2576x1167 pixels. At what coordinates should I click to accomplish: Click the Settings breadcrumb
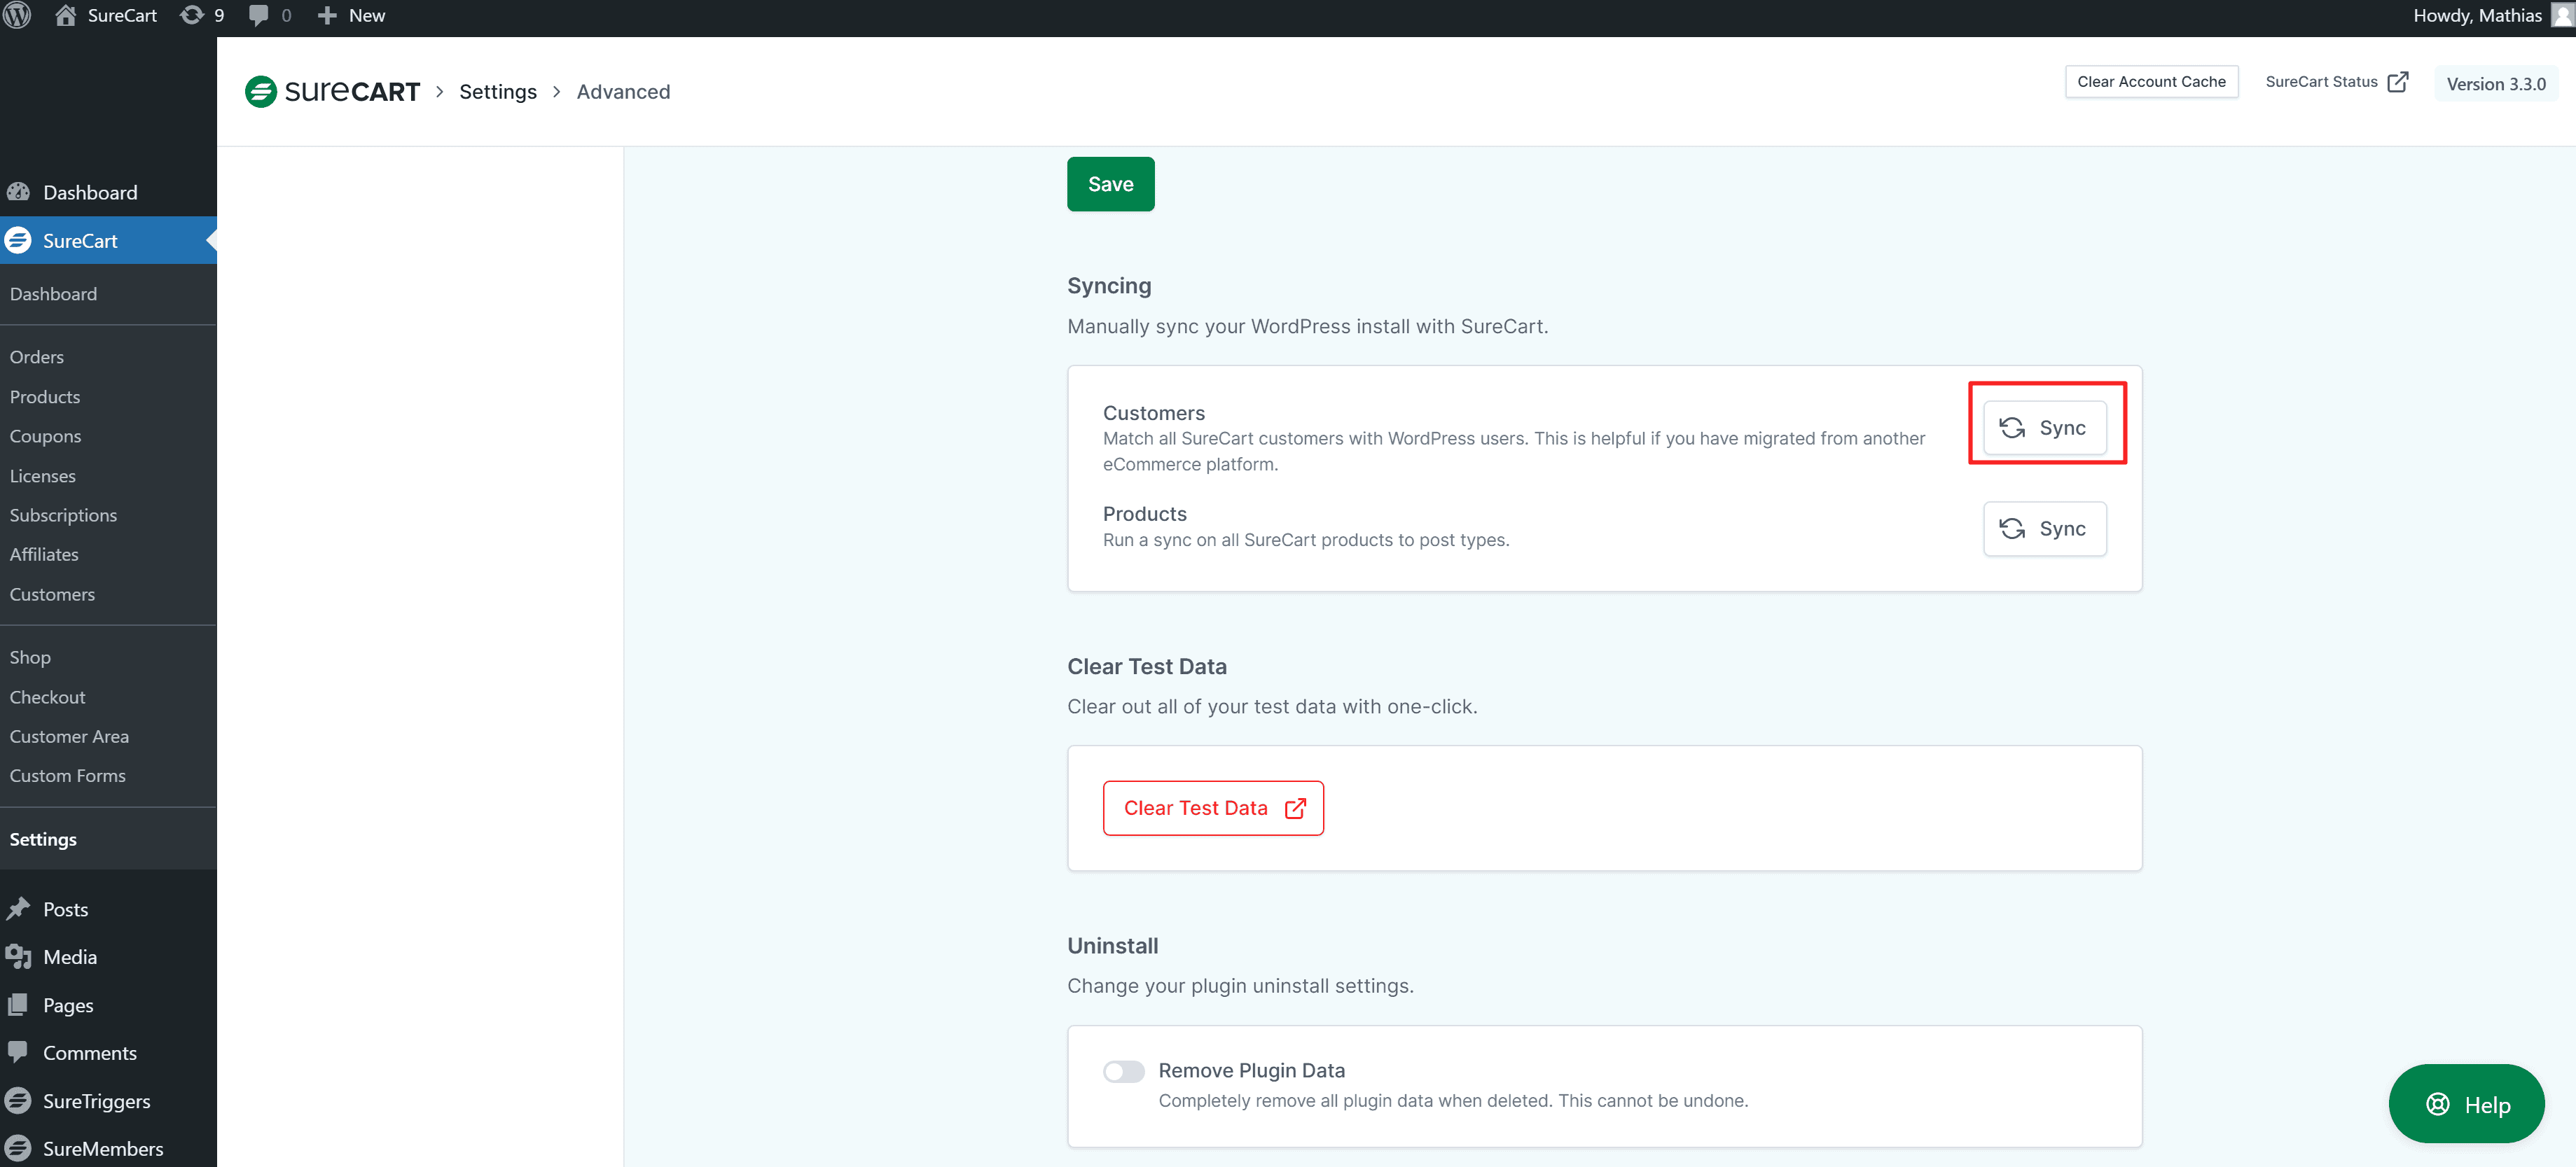click(x=497, y=92)
